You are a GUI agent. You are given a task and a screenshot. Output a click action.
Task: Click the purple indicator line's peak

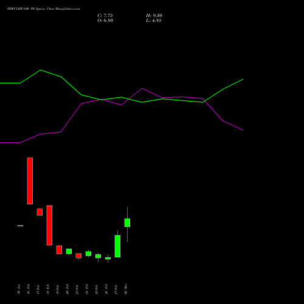pyautogui.click(x=142, y=88)
